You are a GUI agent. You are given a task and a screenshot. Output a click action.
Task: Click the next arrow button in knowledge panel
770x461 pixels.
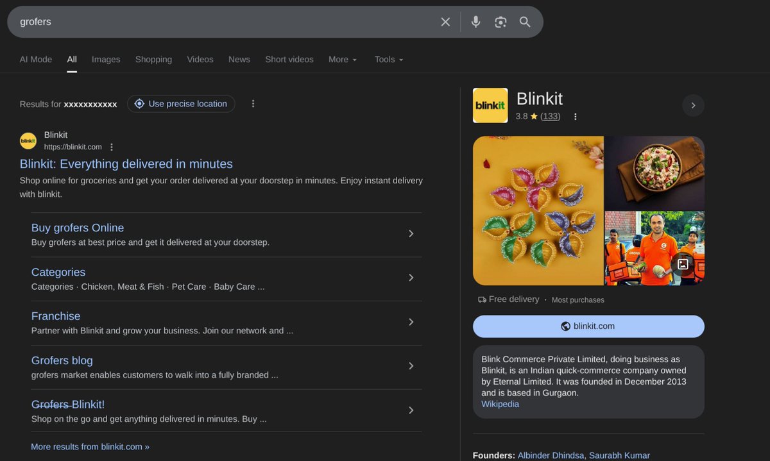click(693, 106)
